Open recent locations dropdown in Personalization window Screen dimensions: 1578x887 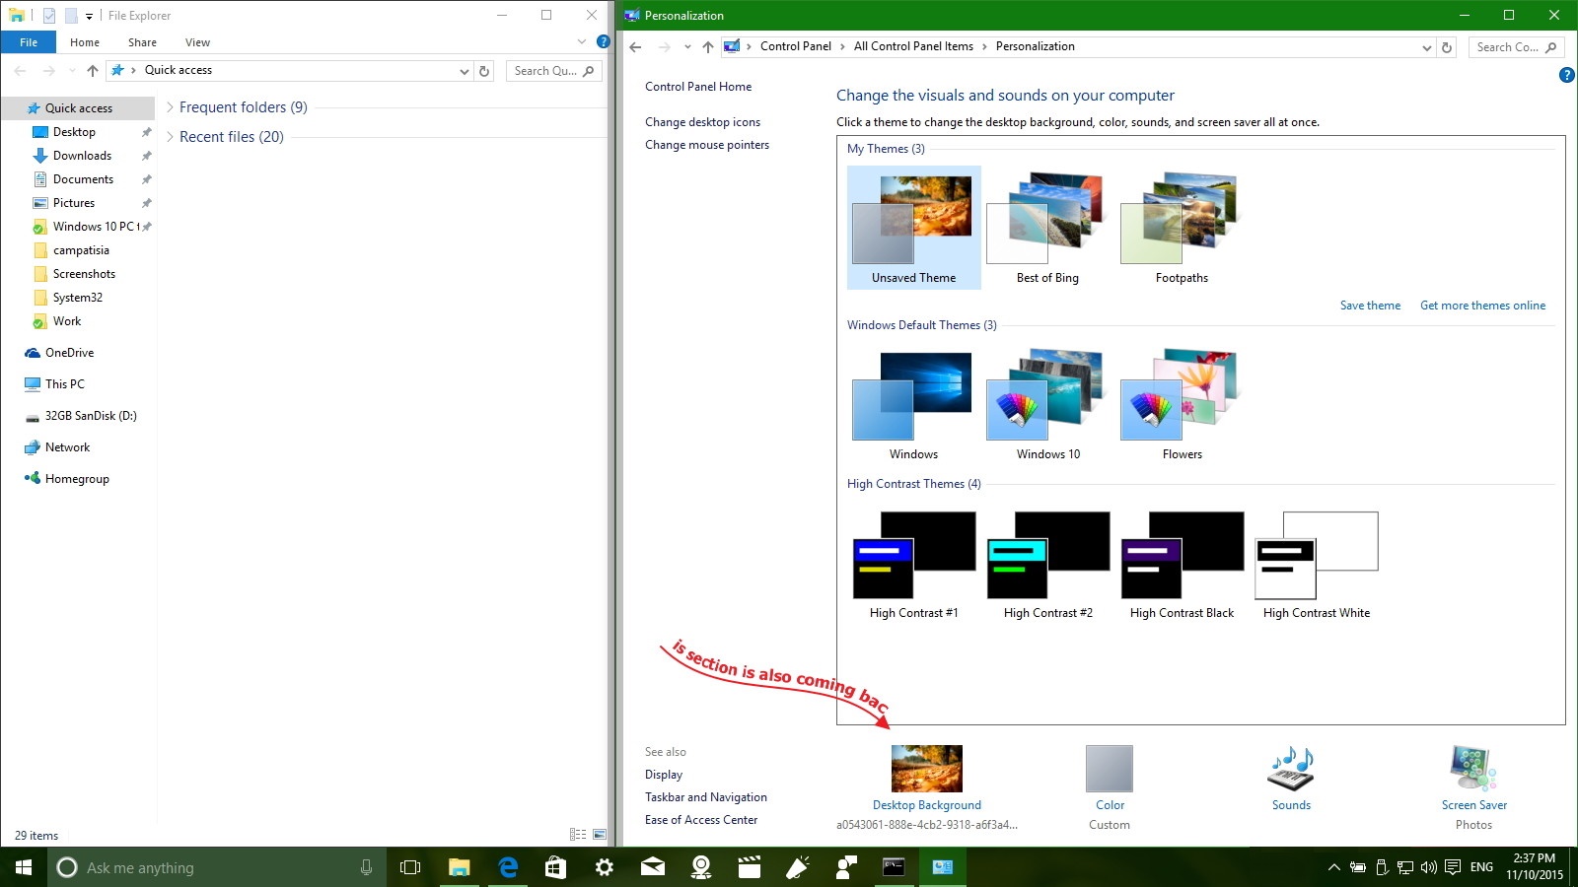pos(687,47)
